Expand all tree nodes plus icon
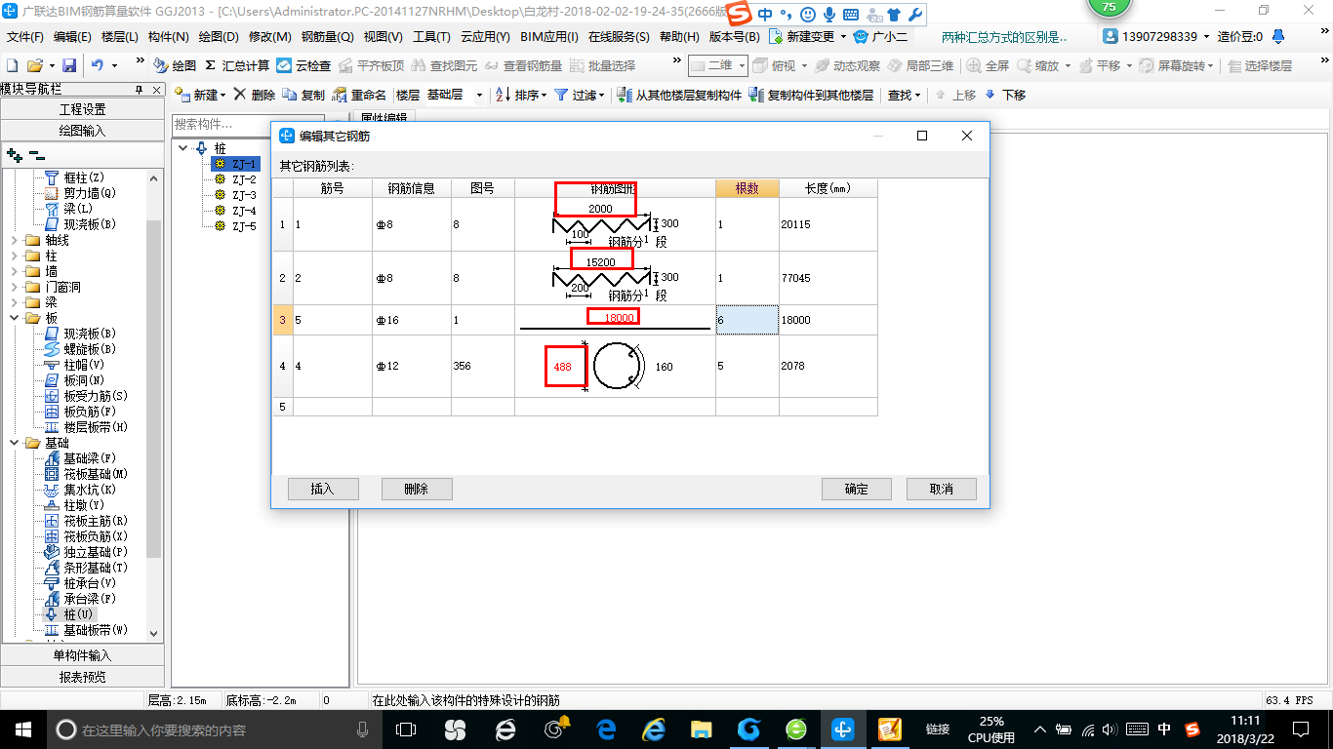This screenshot has width=1333, height=749. (x=14, y=155)
